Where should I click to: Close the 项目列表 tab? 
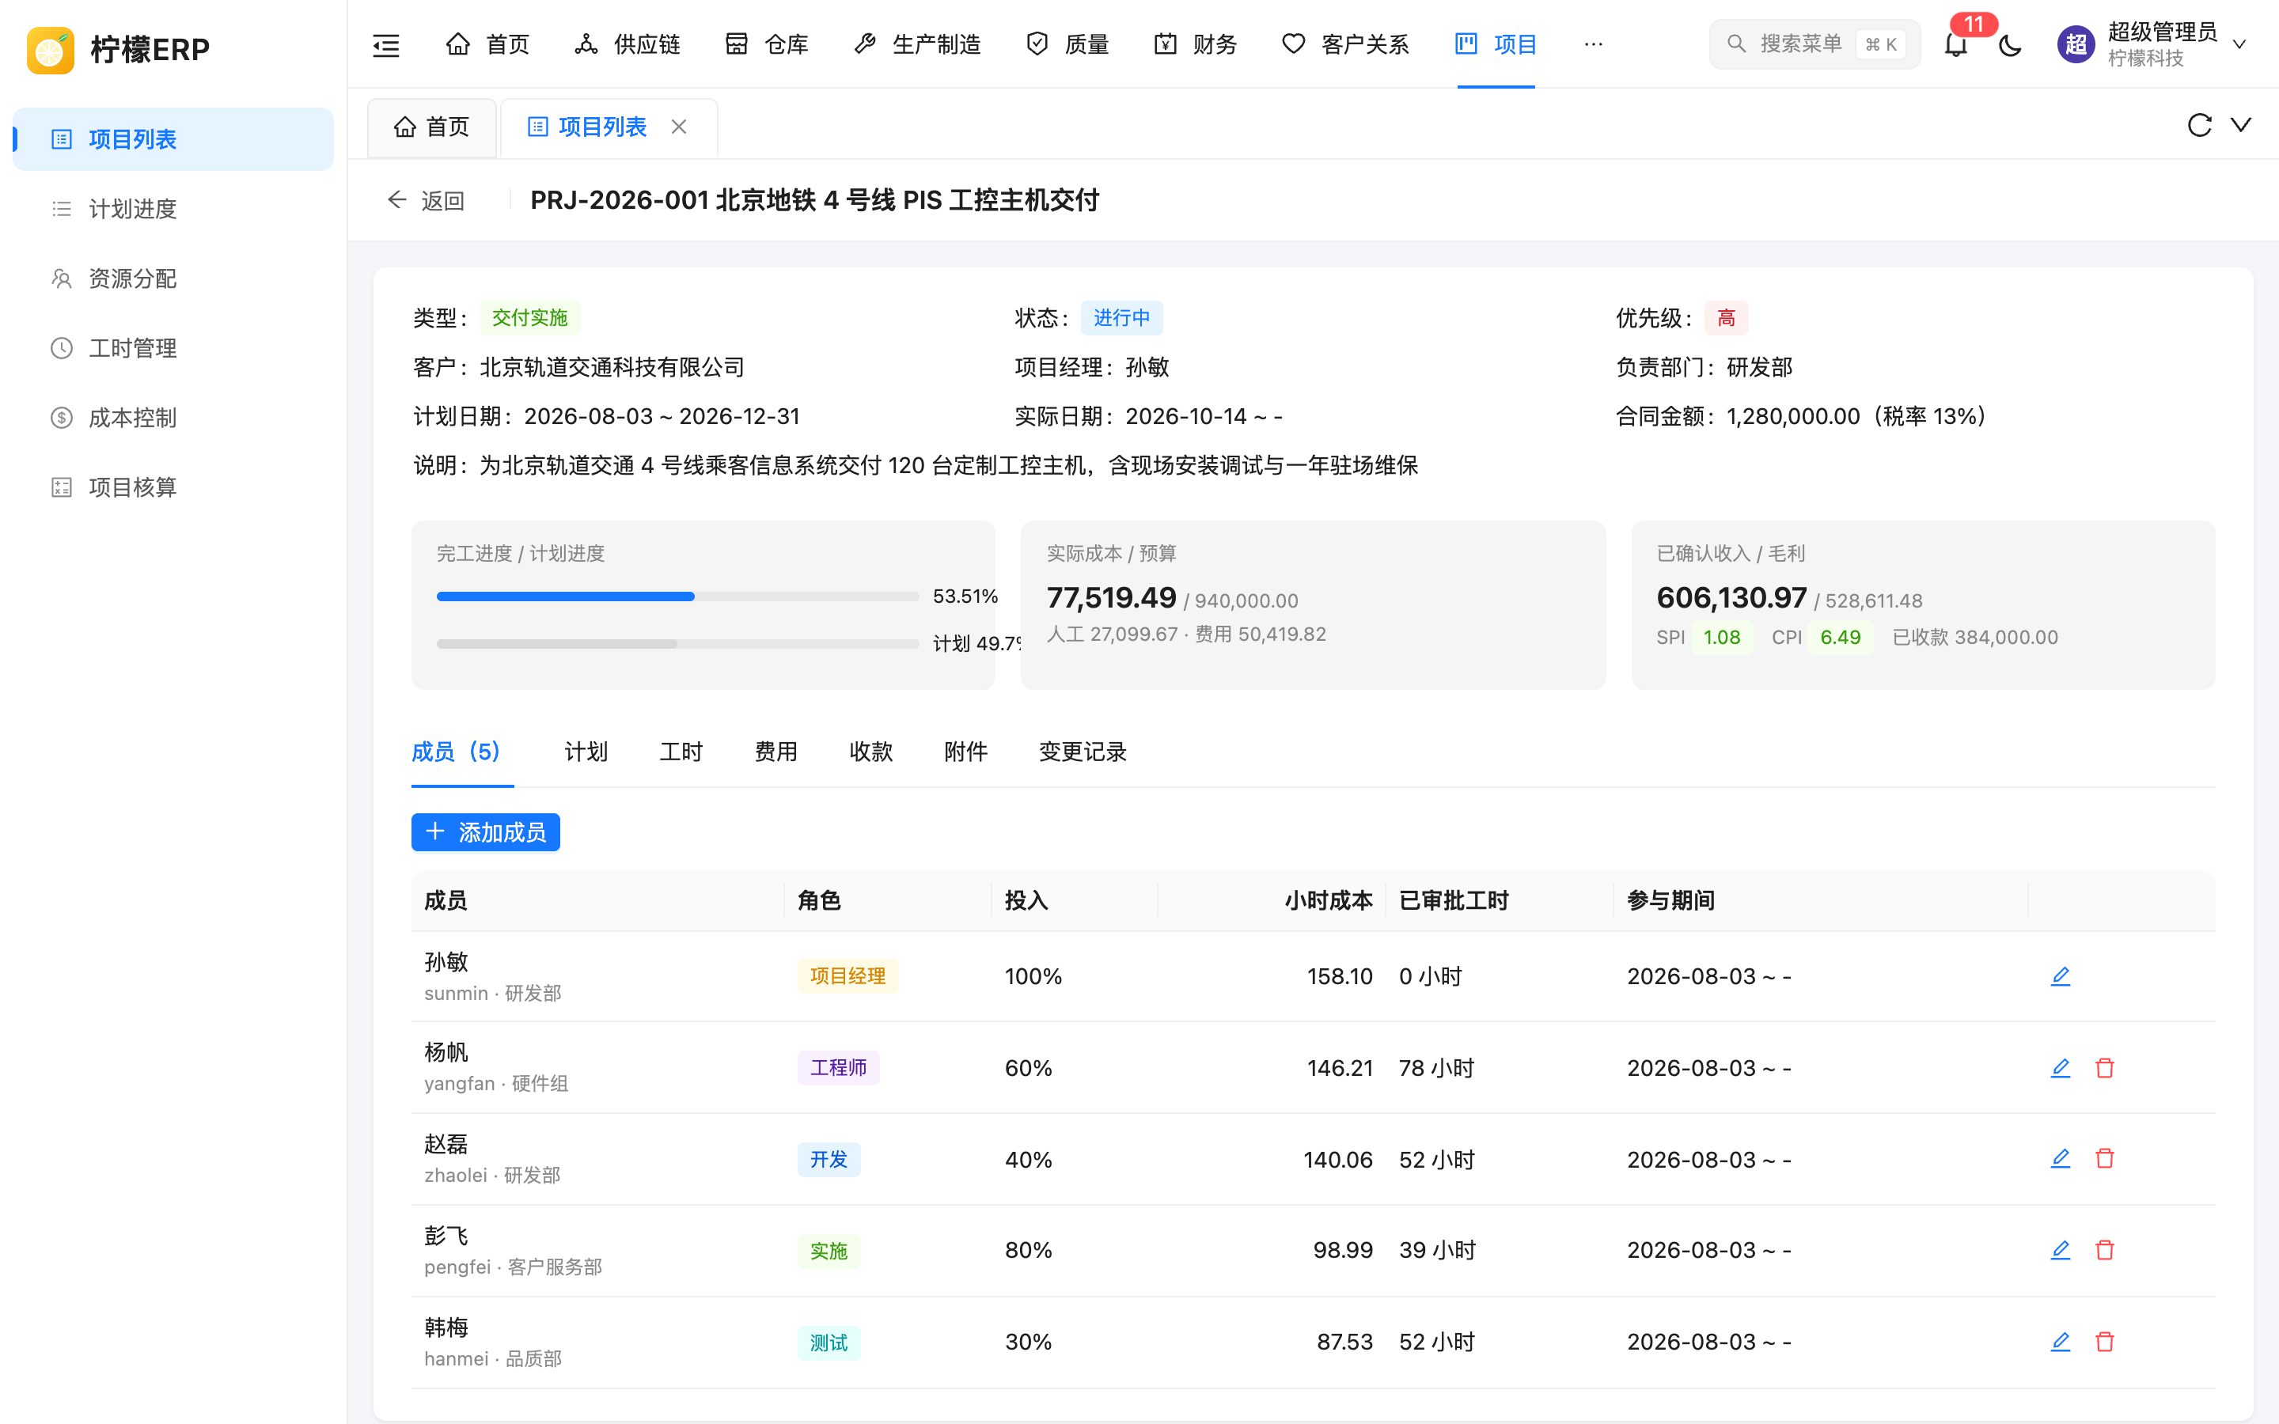(679, 127)
